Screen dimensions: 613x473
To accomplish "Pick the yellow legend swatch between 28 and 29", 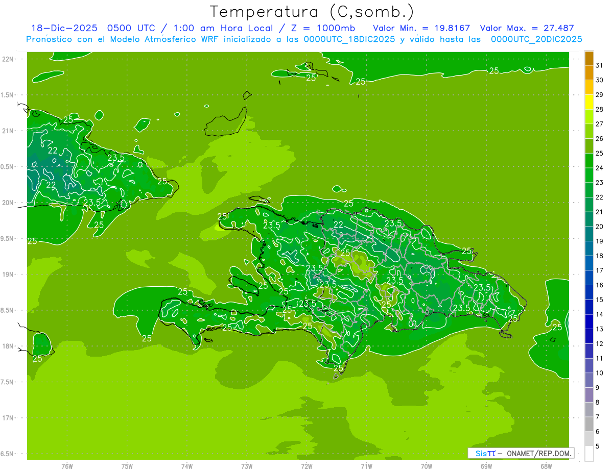I will click(x=589, y=102).
